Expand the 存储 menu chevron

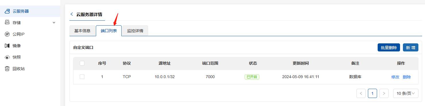(54, 22)
